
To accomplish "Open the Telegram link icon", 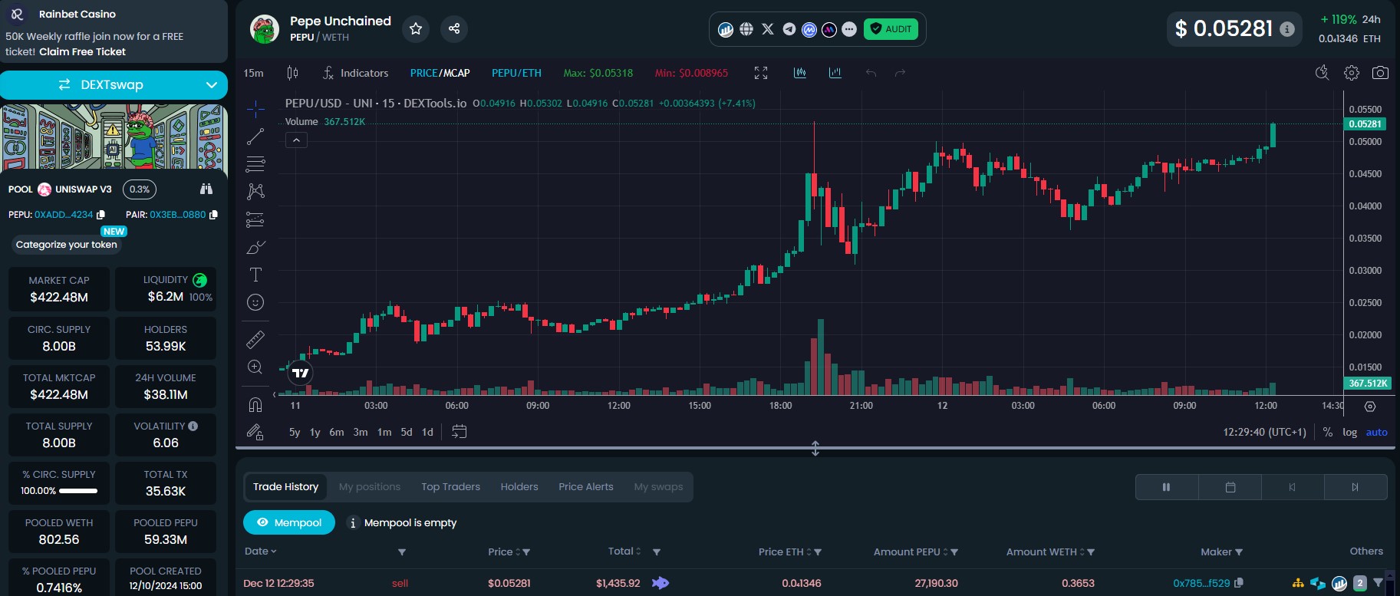I will pos(789,29).
